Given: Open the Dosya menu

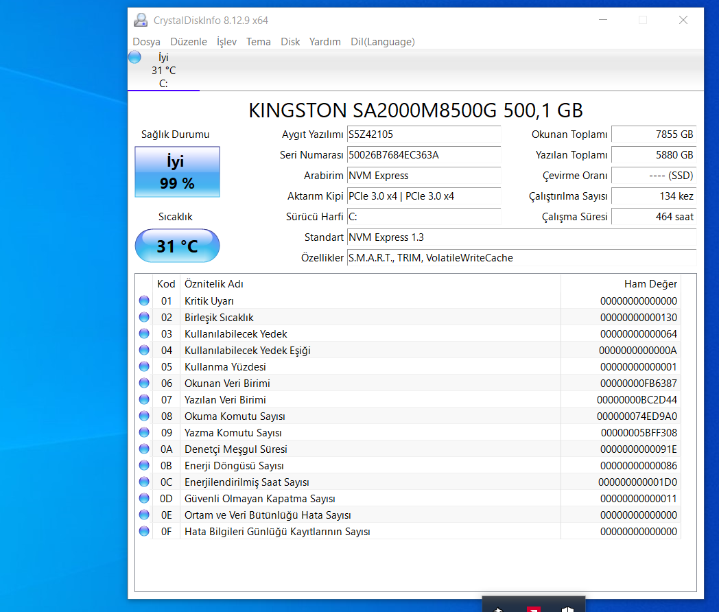Looking at the screenshot, I should pyautogui.click(x=146, y=42).
